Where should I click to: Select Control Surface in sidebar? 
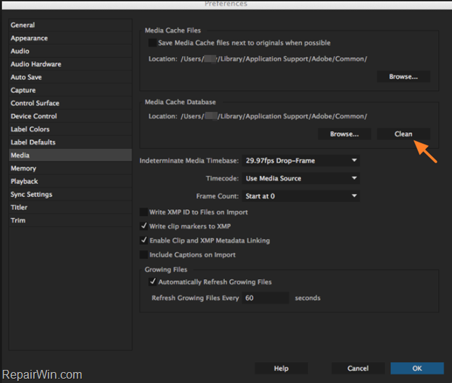[70, 103]
